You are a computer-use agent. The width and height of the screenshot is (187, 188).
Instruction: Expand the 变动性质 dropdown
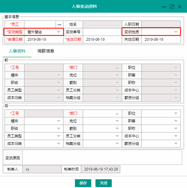(x=176, y=32)
